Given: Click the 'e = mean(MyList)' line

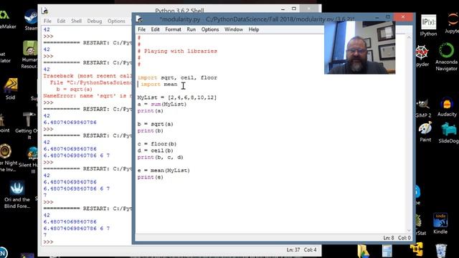Looking at the screenshot, I should coord(164,171).
